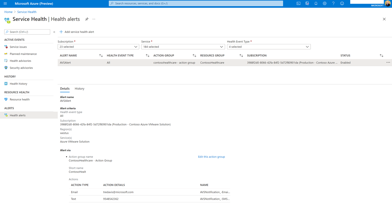Click Add service health alert
The image size is (392, 207).
click(x=77, y=32)
